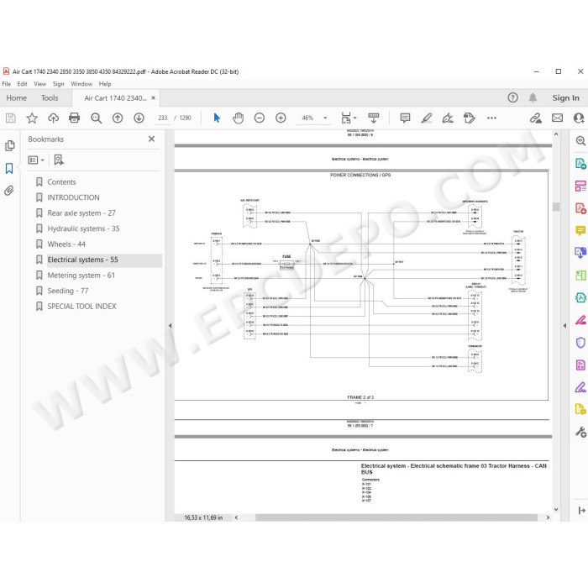Click Sign In link
This screenshot has width=588, height=588.
coord(565,98)
